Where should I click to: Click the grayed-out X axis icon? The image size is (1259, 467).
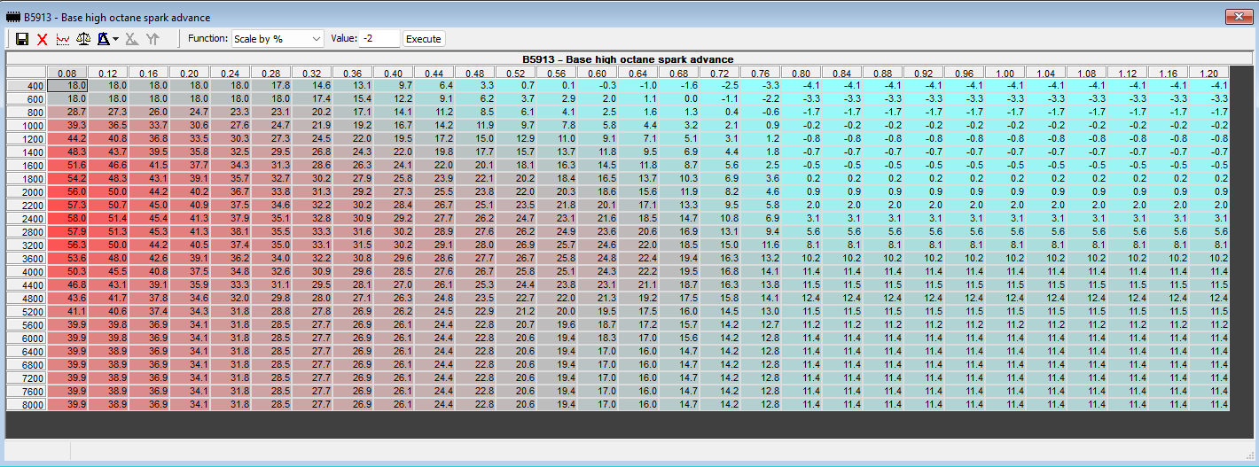pos(131,39)
